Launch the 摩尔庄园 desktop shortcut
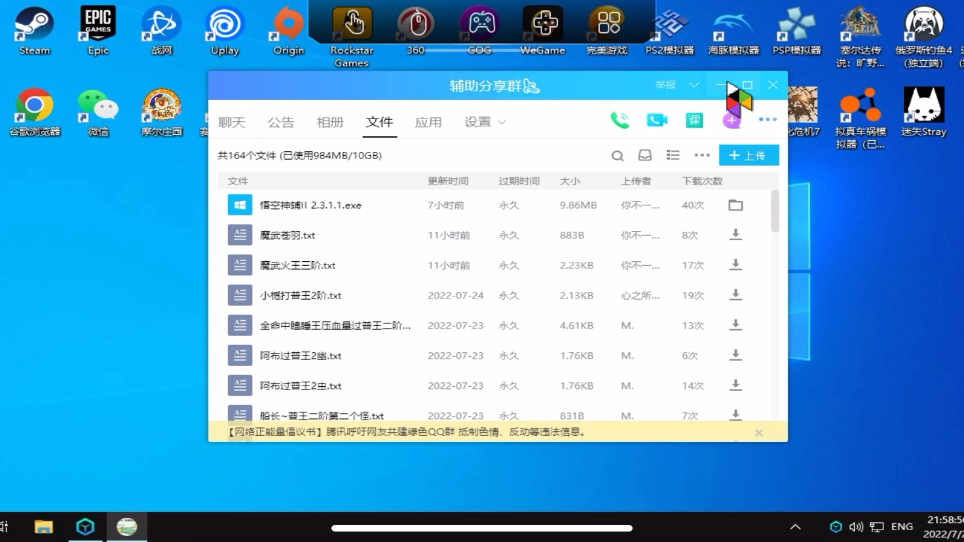The image size is (964, 542). 161,112
